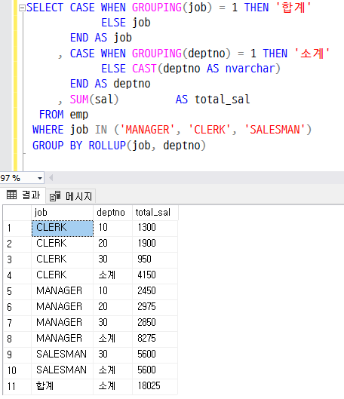Select the job column header

click(63, 212)
